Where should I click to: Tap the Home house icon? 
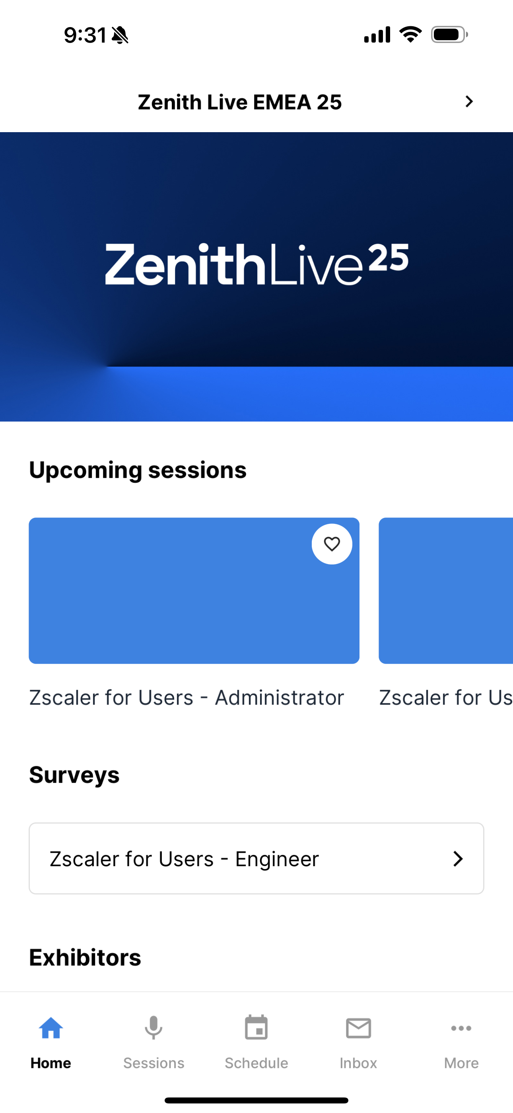point(51,1028)
